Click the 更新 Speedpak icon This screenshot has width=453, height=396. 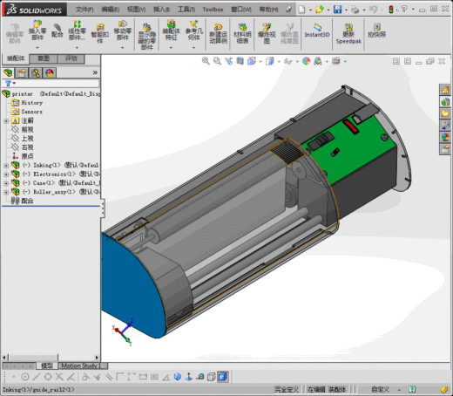point(348,34)
